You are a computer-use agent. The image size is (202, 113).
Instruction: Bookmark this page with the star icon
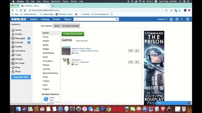click(x=166, y=10)
